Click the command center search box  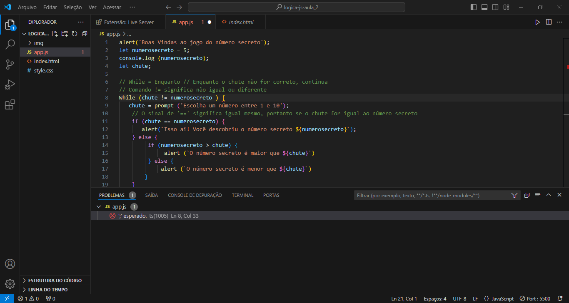click(297, 7)
